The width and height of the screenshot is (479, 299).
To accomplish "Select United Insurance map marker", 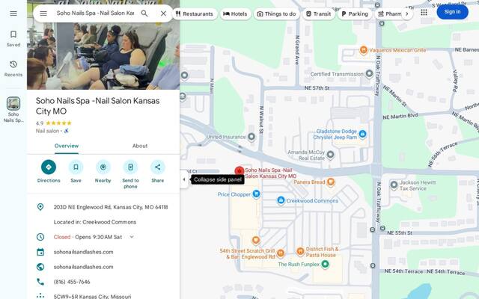I will pyautogui.click(x=251, y=137).
